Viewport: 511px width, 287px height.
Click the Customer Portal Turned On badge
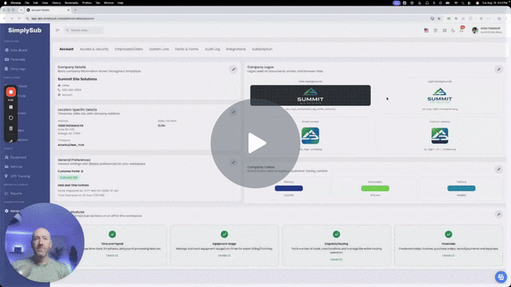click(69, 178)
